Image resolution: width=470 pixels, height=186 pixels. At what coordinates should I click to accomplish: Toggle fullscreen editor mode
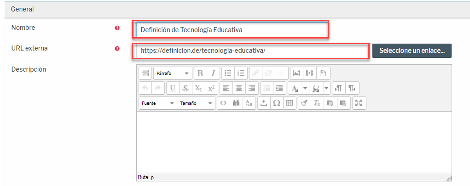359,103
